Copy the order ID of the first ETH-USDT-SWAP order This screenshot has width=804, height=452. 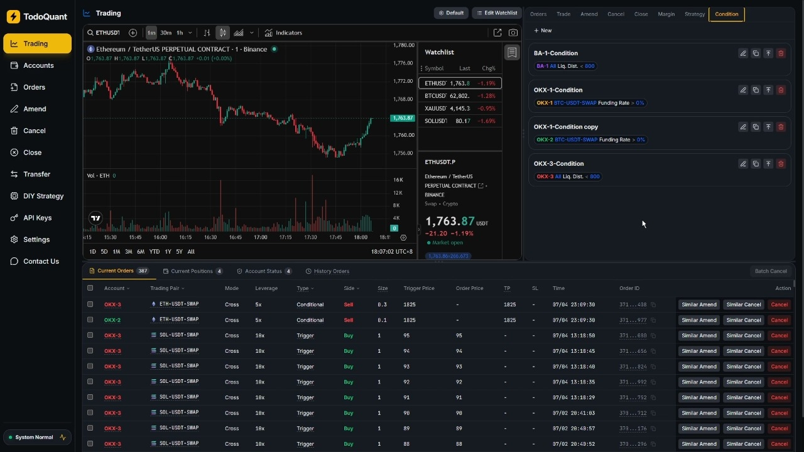pos(653,304)
